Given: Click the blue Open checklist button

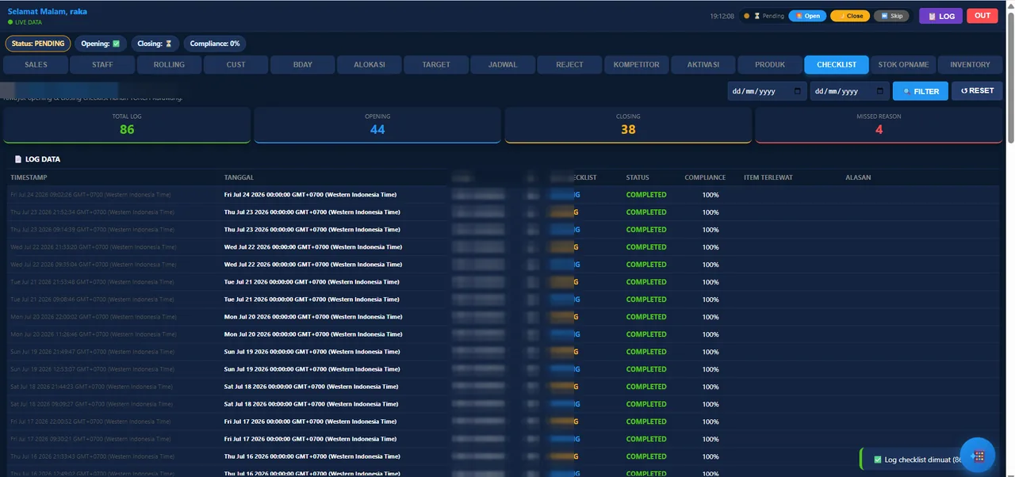Looking at the screenshot, I should click(x=808, y=16).
